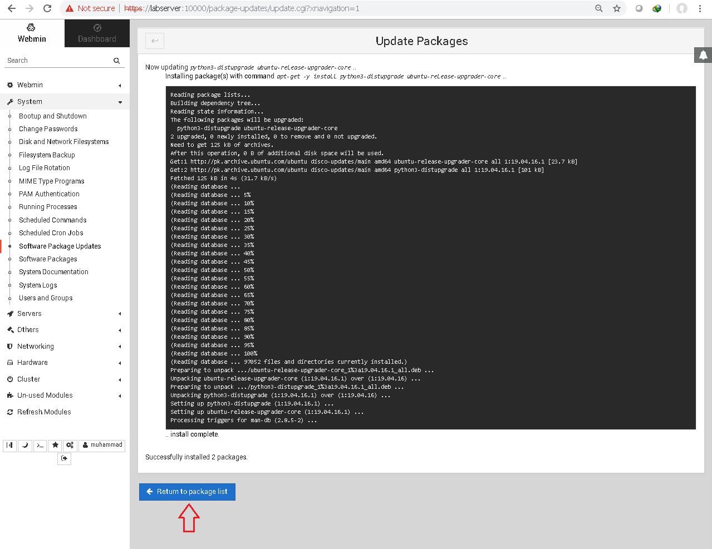Toggle night mode moon icon
The height and width of the screenshot is (549, 712).
pos(25,446)
